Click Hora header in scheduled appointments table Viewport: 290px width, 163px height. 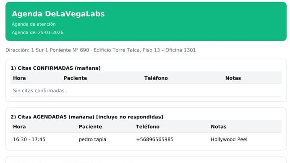click(x=19, y=127)
